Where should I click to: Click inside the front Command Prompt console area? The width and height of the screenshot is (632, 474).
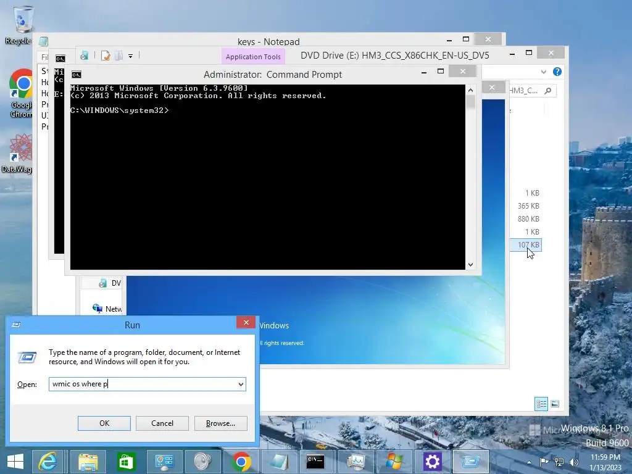coord(268,177)
